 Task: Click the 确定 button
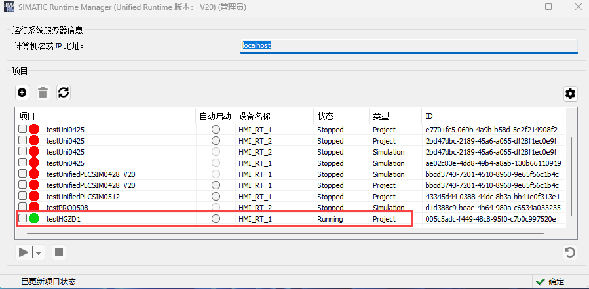pyautogui.click(x=550, y=282)
